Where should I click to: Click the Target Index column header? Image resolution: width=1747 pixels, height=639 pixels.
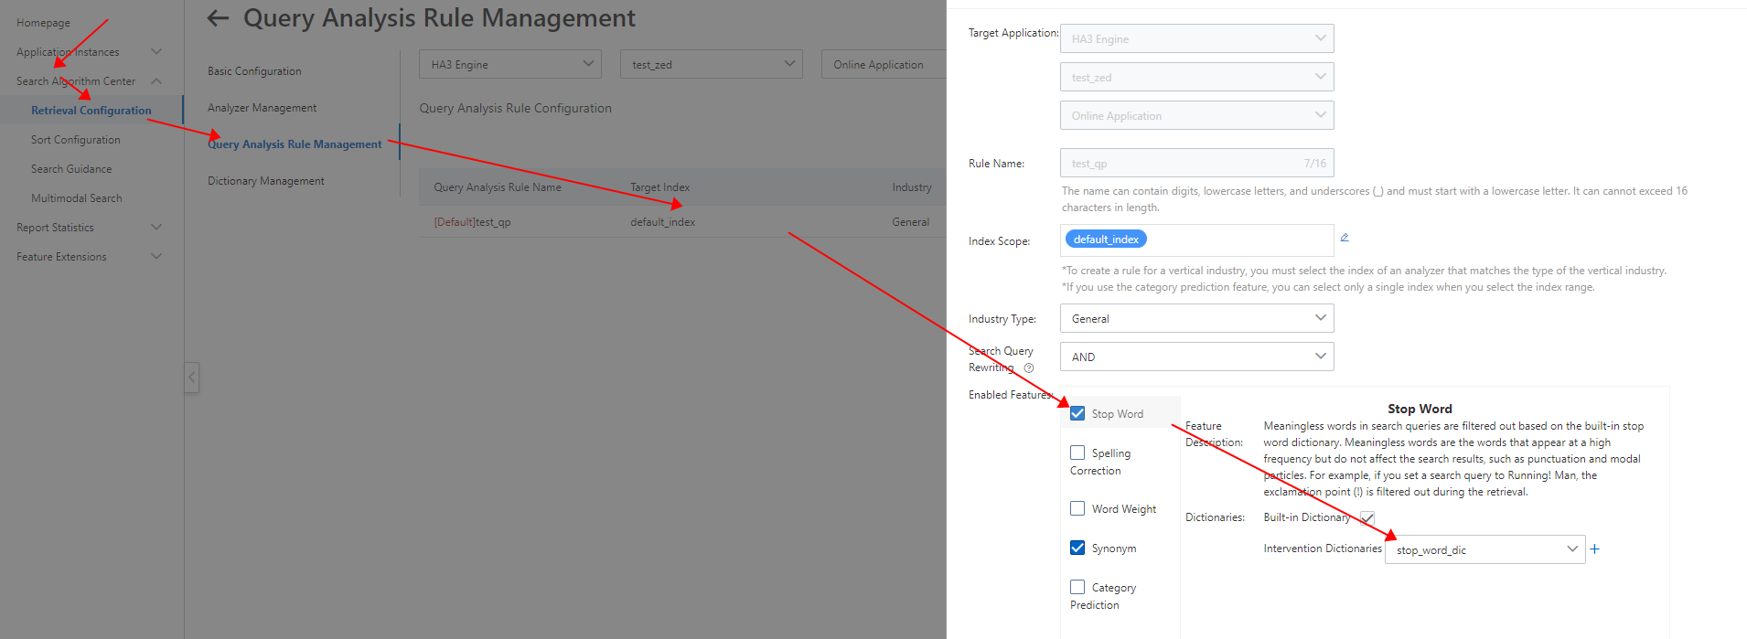coord(659,187)
